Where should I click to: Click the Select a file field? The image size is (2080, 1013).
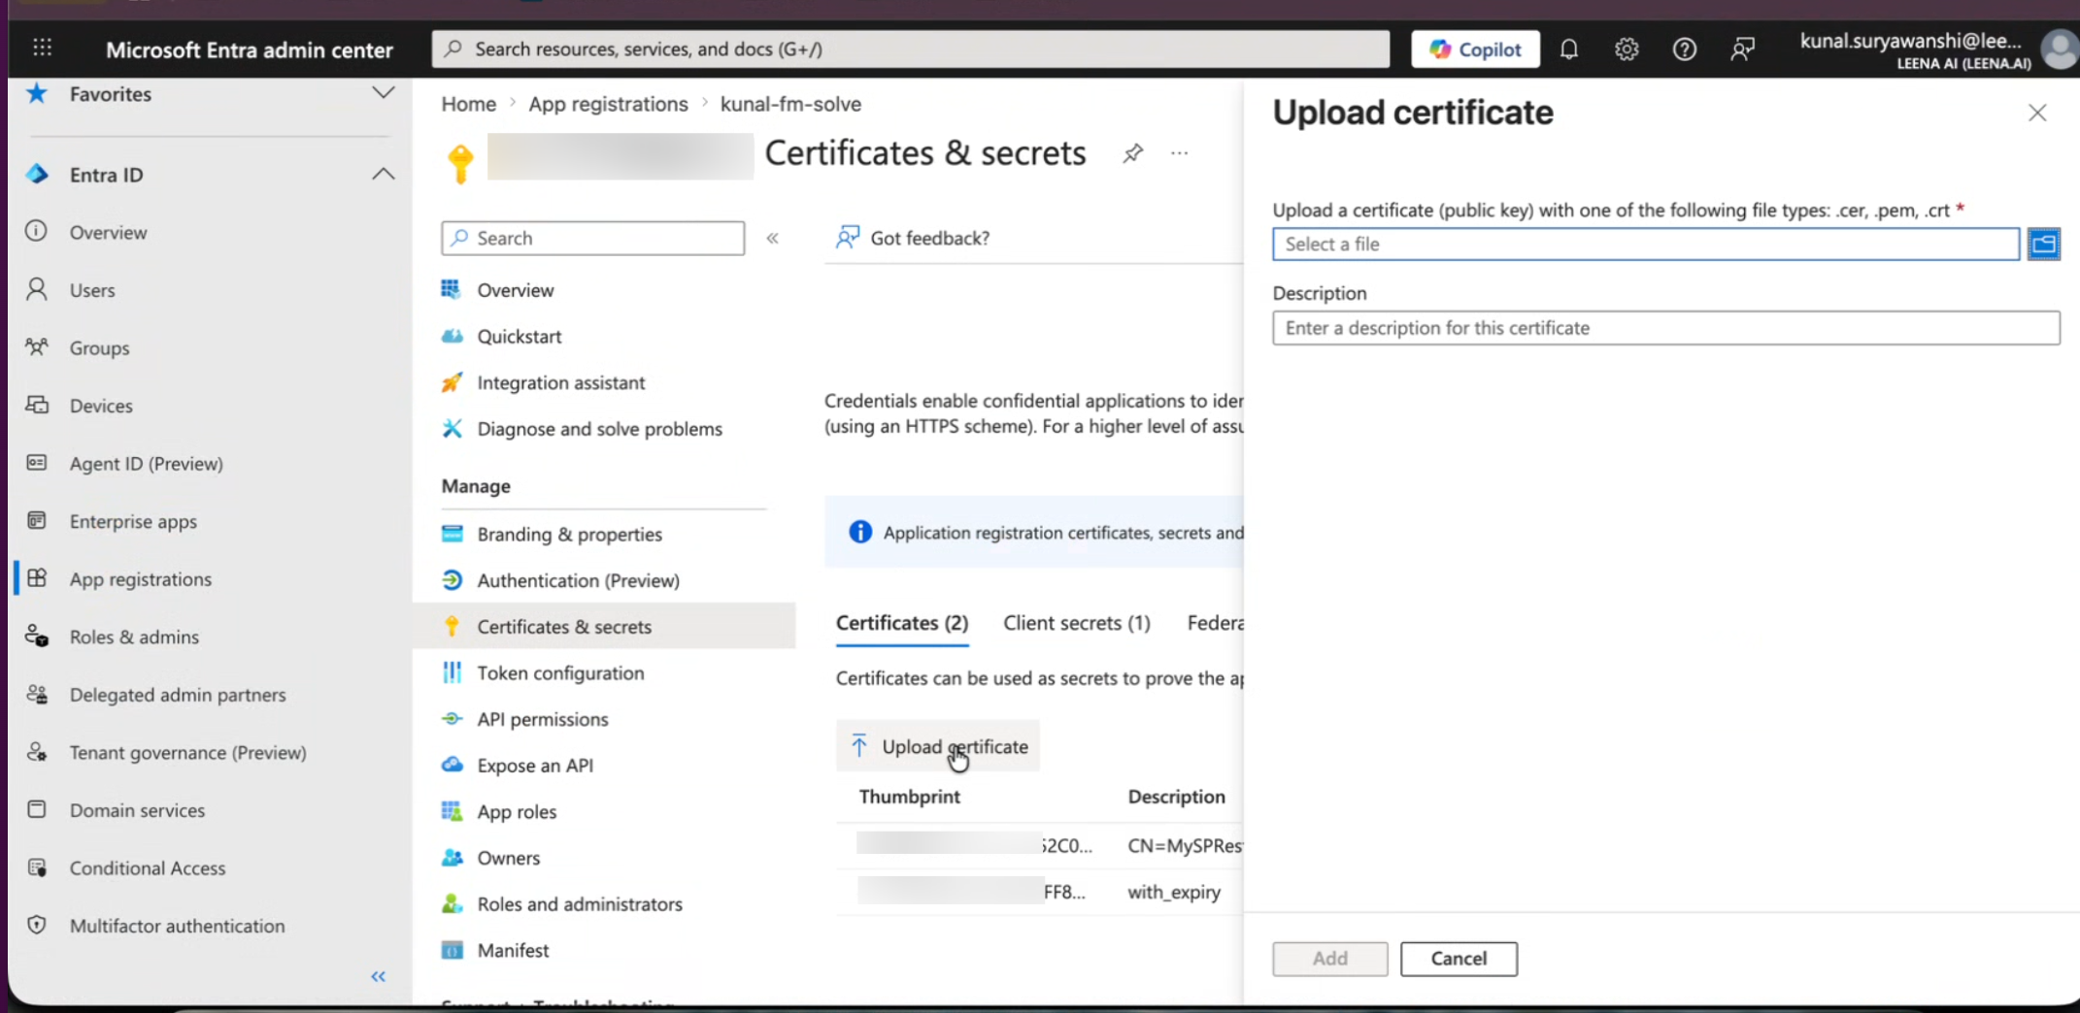[1646, 244]
